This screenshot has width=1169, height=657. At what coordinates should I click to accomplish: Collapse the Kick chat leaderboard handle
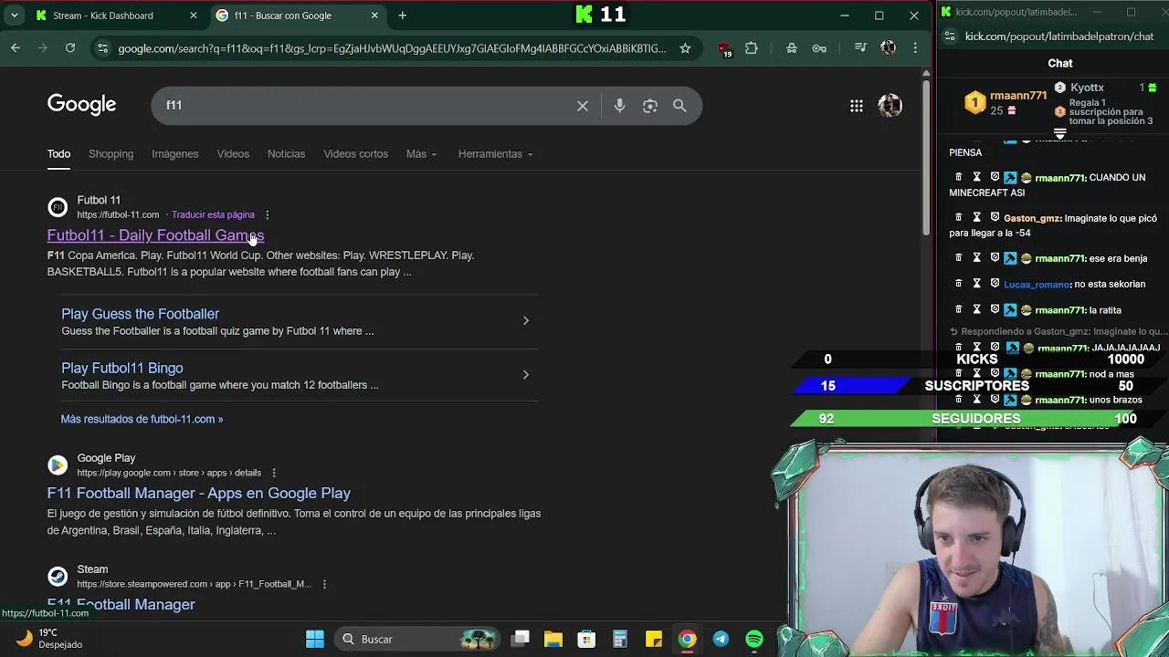1060,133
